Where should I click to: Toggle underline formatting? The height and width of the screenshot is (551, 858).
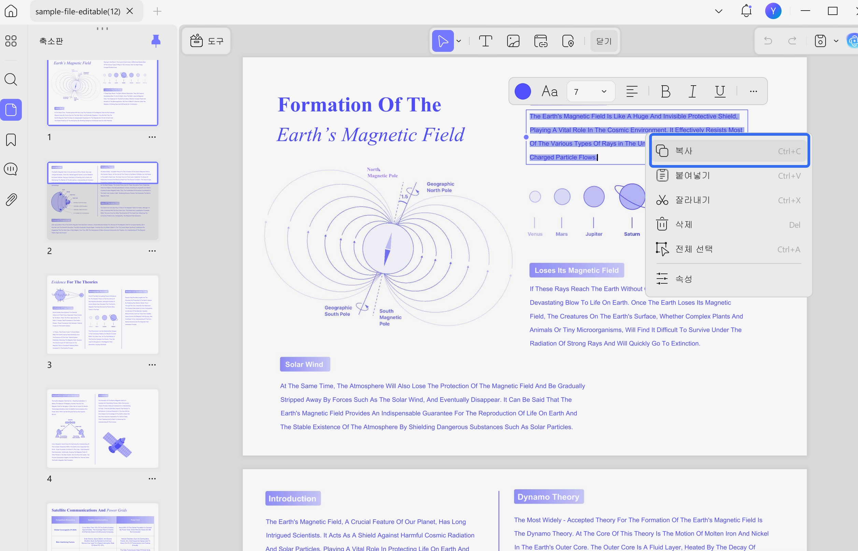point(720,91)
